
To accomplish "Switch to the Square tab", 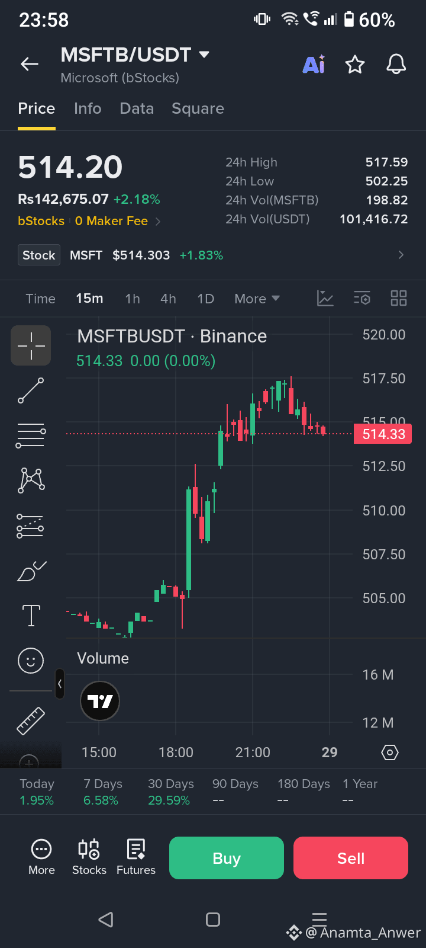I will point(198,108).
